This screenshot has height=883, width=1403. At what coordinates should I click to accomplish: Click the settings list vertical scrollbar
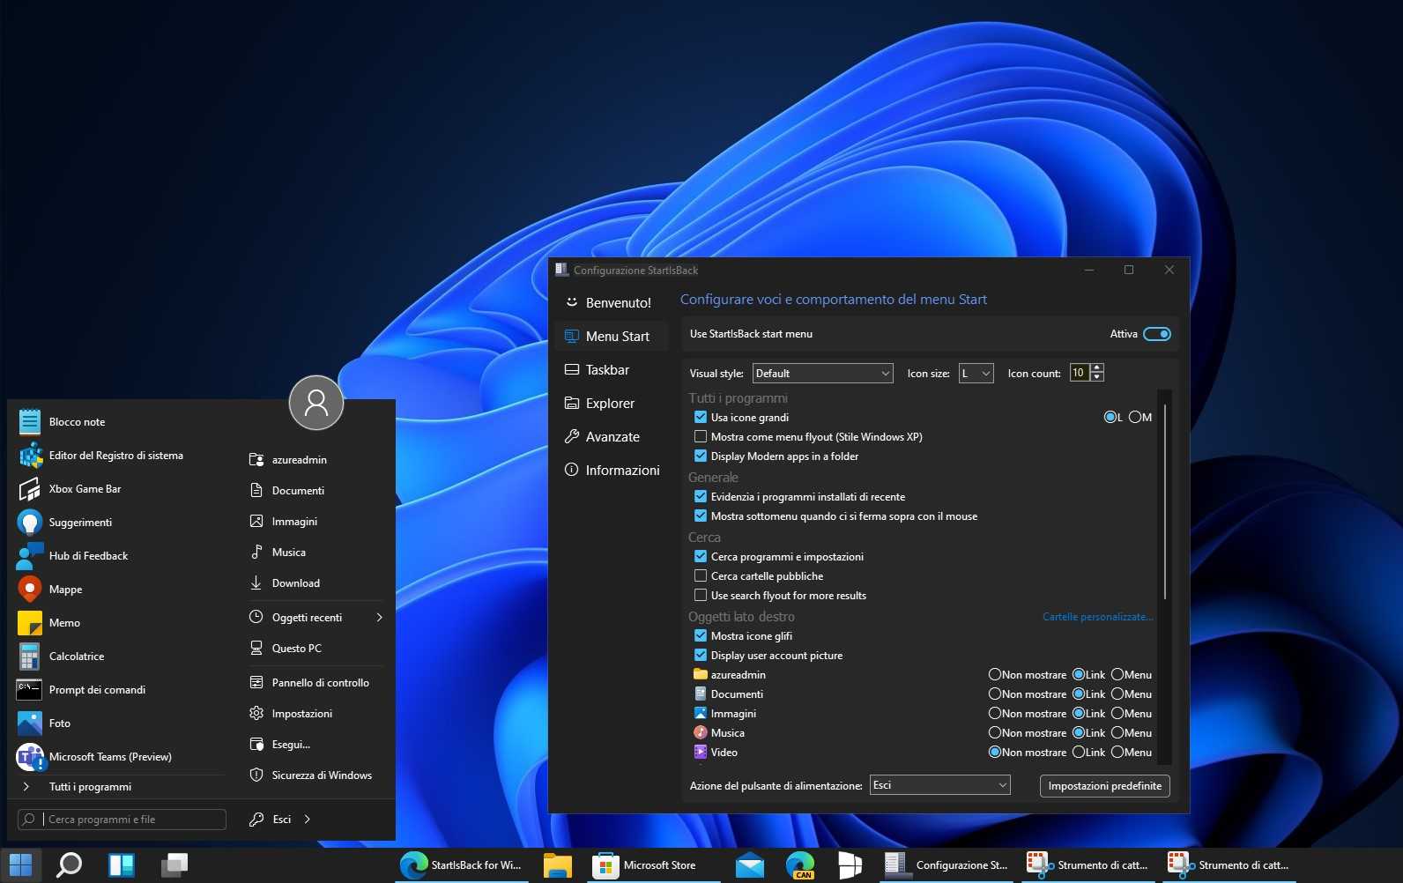click(1165, 501)
